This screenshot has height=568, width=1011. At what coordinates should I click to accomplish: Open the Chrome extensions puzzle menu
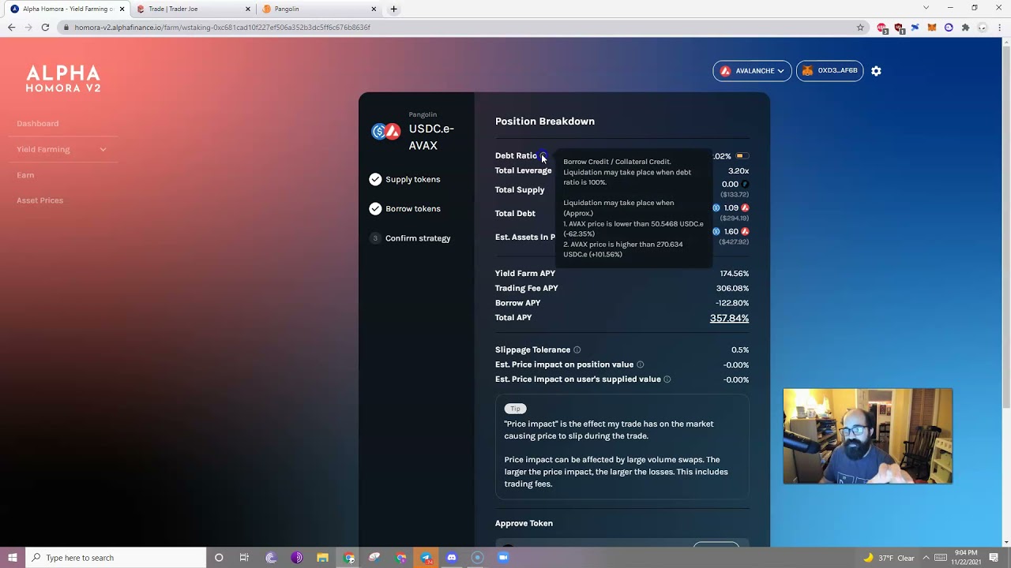point(965,28)
